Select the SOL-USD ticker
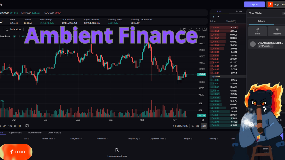Viewport: 285px width, 160px height. tap(53, 13)
